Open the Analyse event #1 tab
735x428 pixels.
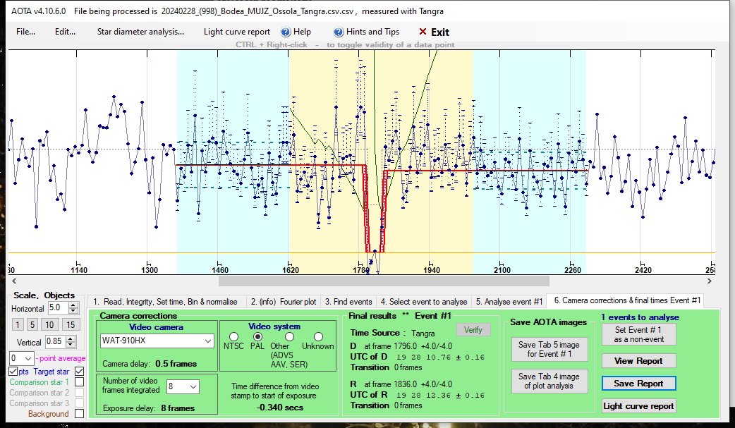tap(509, 301)
